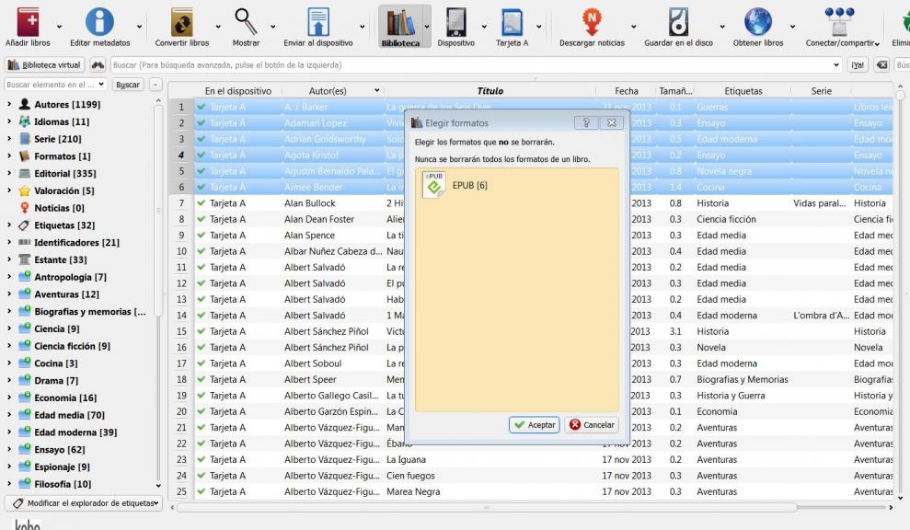Open the Dispositivo view icon
Viewport: 910px width, 530px height.
tap(455, 21)
